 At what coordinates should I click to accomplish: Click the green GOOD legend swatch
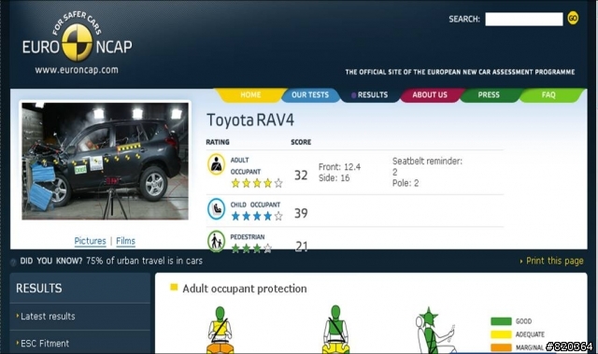pyautogui.click(x=501, y=321)
